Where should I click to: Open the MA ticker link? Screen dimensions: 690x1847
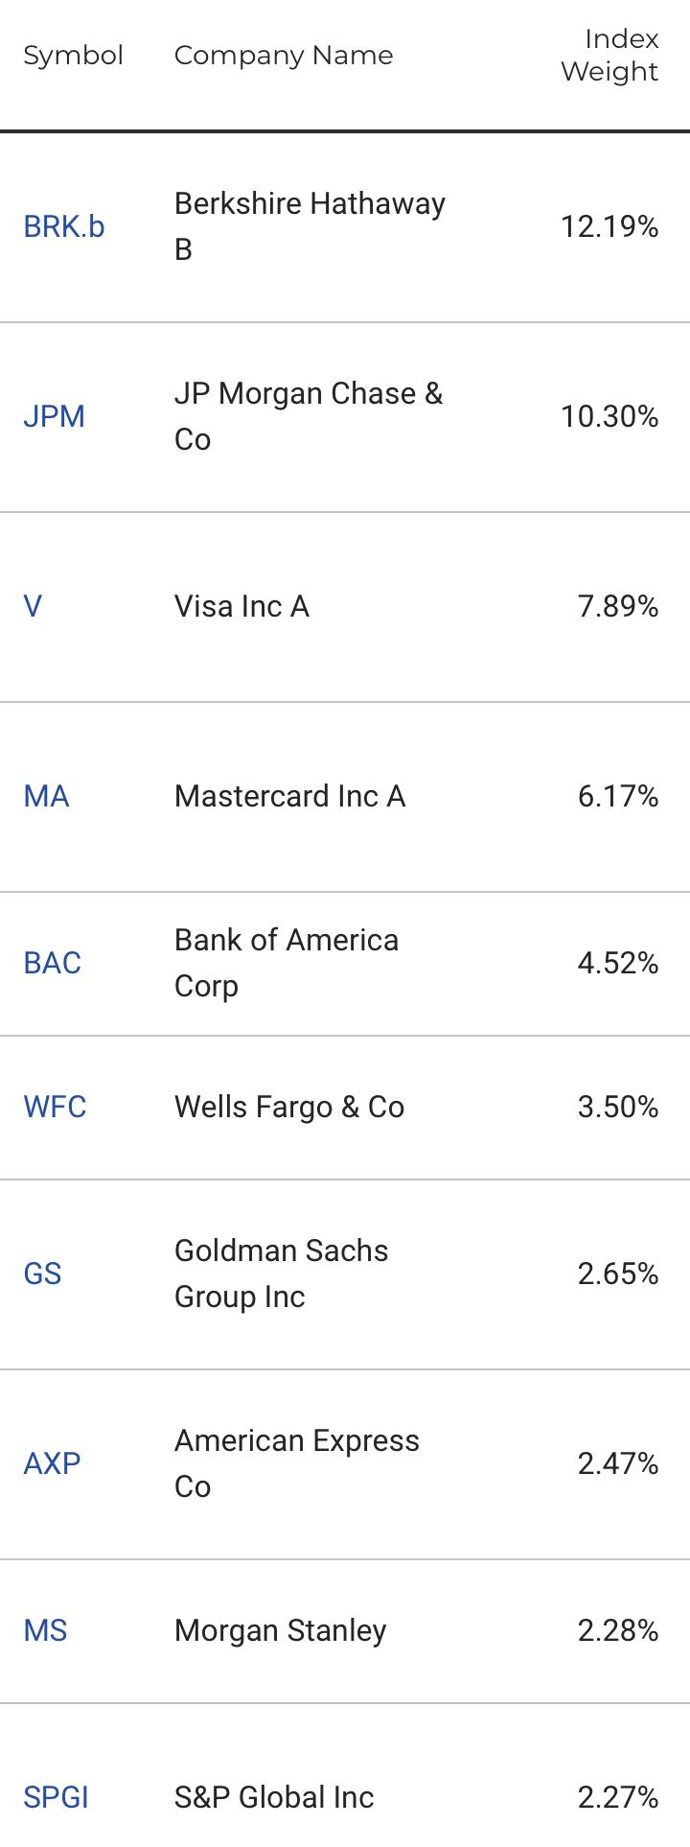[46, 797]
